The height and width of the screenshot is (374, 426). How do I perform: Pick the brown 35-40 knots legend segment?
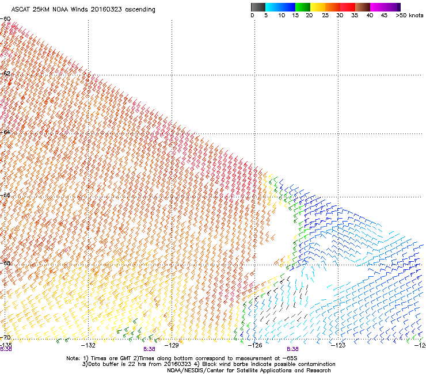[x=363, y=7]
